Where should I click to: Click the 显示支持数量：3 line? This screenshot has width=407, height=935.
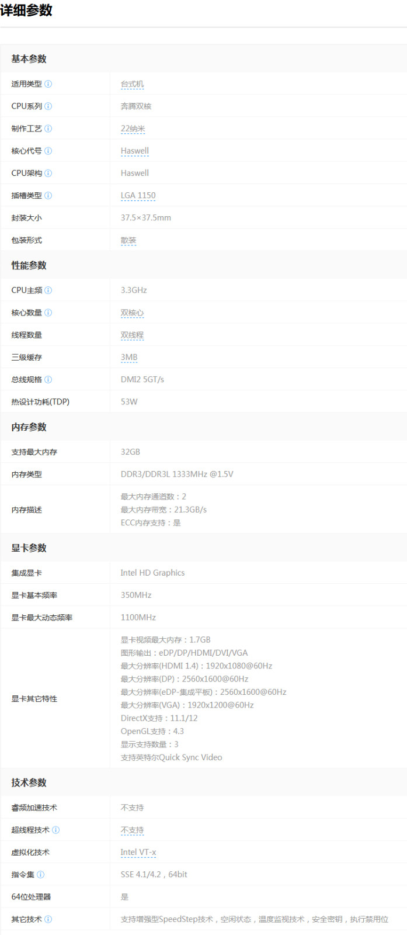pos(149,744)
